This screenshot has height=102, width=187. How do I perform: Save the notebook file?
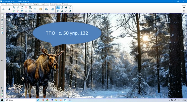22,11
